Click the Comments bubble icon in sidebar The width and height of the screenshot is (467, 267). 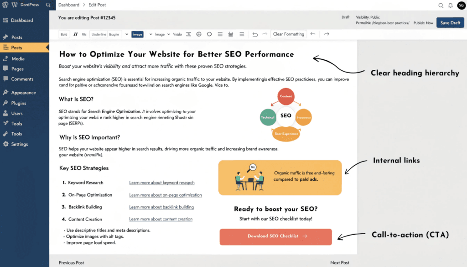coord(5,79)
